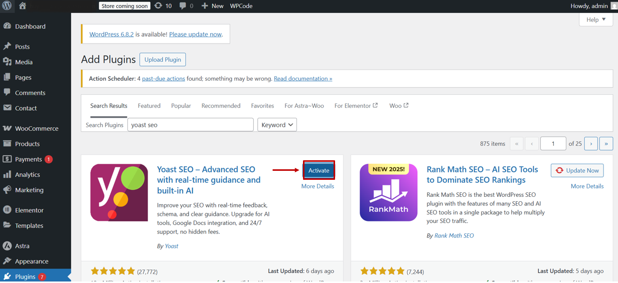Switch to Recommended tab

pyautogui.click(x=221, y=106)
